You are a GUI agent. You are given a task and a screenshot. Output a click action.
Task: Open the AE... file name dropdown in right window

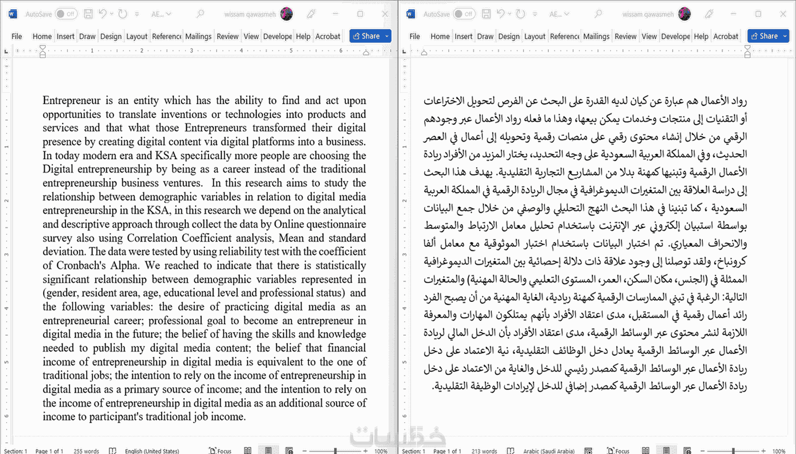point(559,14)
